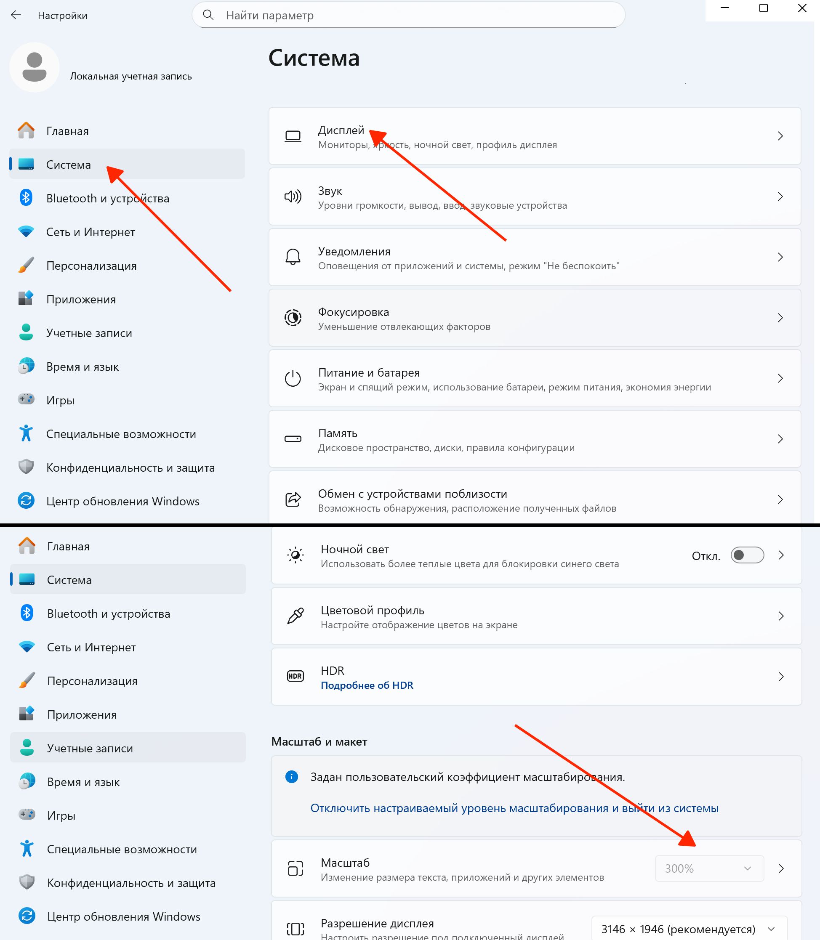Open the Дисплей settings entry
This screenshot has height=940, width=820.
point(535,136)
